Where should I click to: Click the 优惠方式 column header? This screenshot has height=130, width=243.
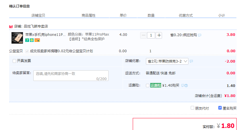click(x=186, y=15)
